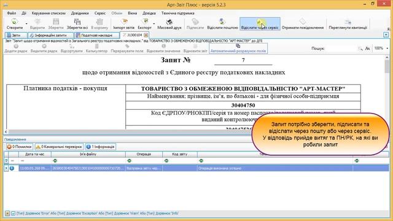This screenshot has width=393, height=221.
Task: Open the Довідка menu
Action: pyautogui.click(x=149, y=13)
